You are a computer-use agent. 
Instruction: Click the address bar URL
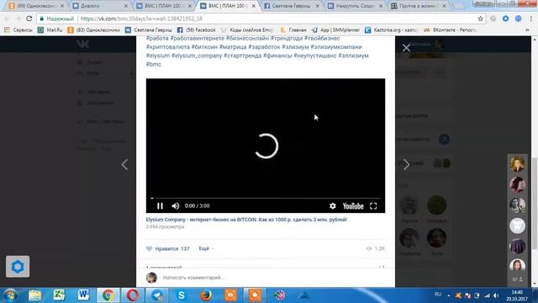141,19
